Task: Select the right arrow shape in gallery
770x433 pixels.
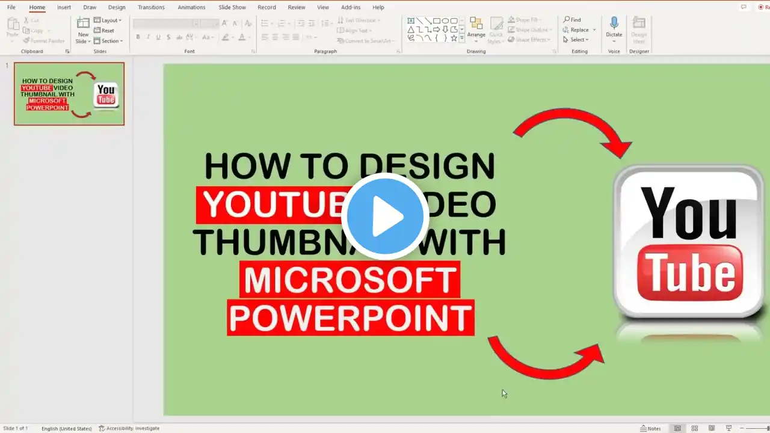Action: pyautogui.click(x=437, y=29)
